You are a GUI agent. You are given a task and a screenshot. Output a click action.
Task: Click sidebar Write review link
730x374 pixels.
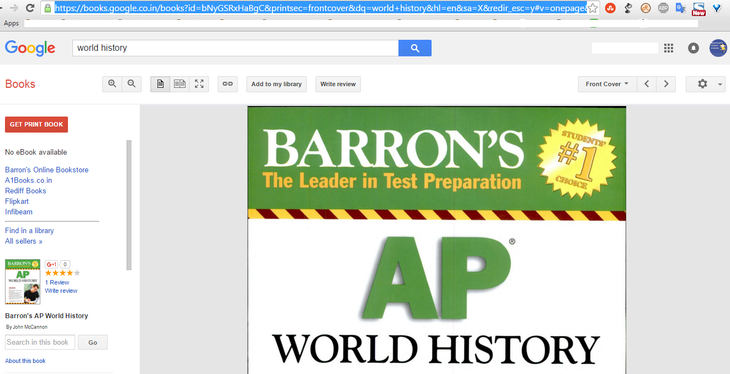(61, 291)
